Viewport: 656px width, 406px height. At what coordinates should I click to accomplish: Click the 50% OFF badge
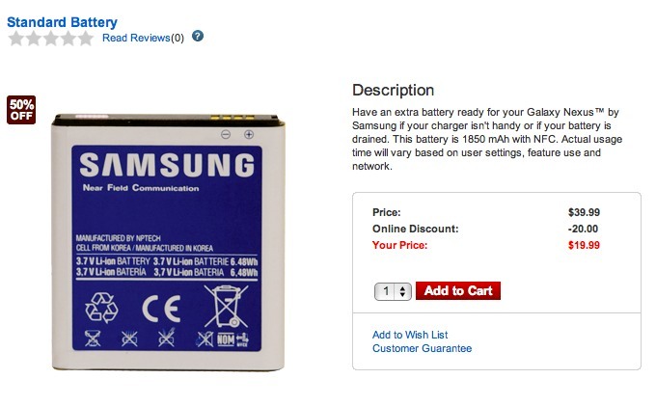click(21, 109)
